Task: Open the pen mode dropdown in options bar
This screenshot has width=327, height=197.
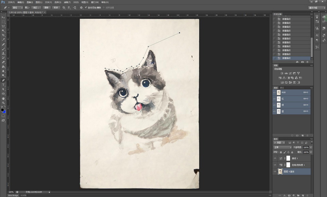Action: click(17, 8)
